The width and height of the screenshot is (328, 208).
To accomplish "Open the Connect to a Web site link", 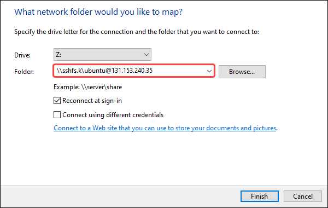I will coord(165,128).
